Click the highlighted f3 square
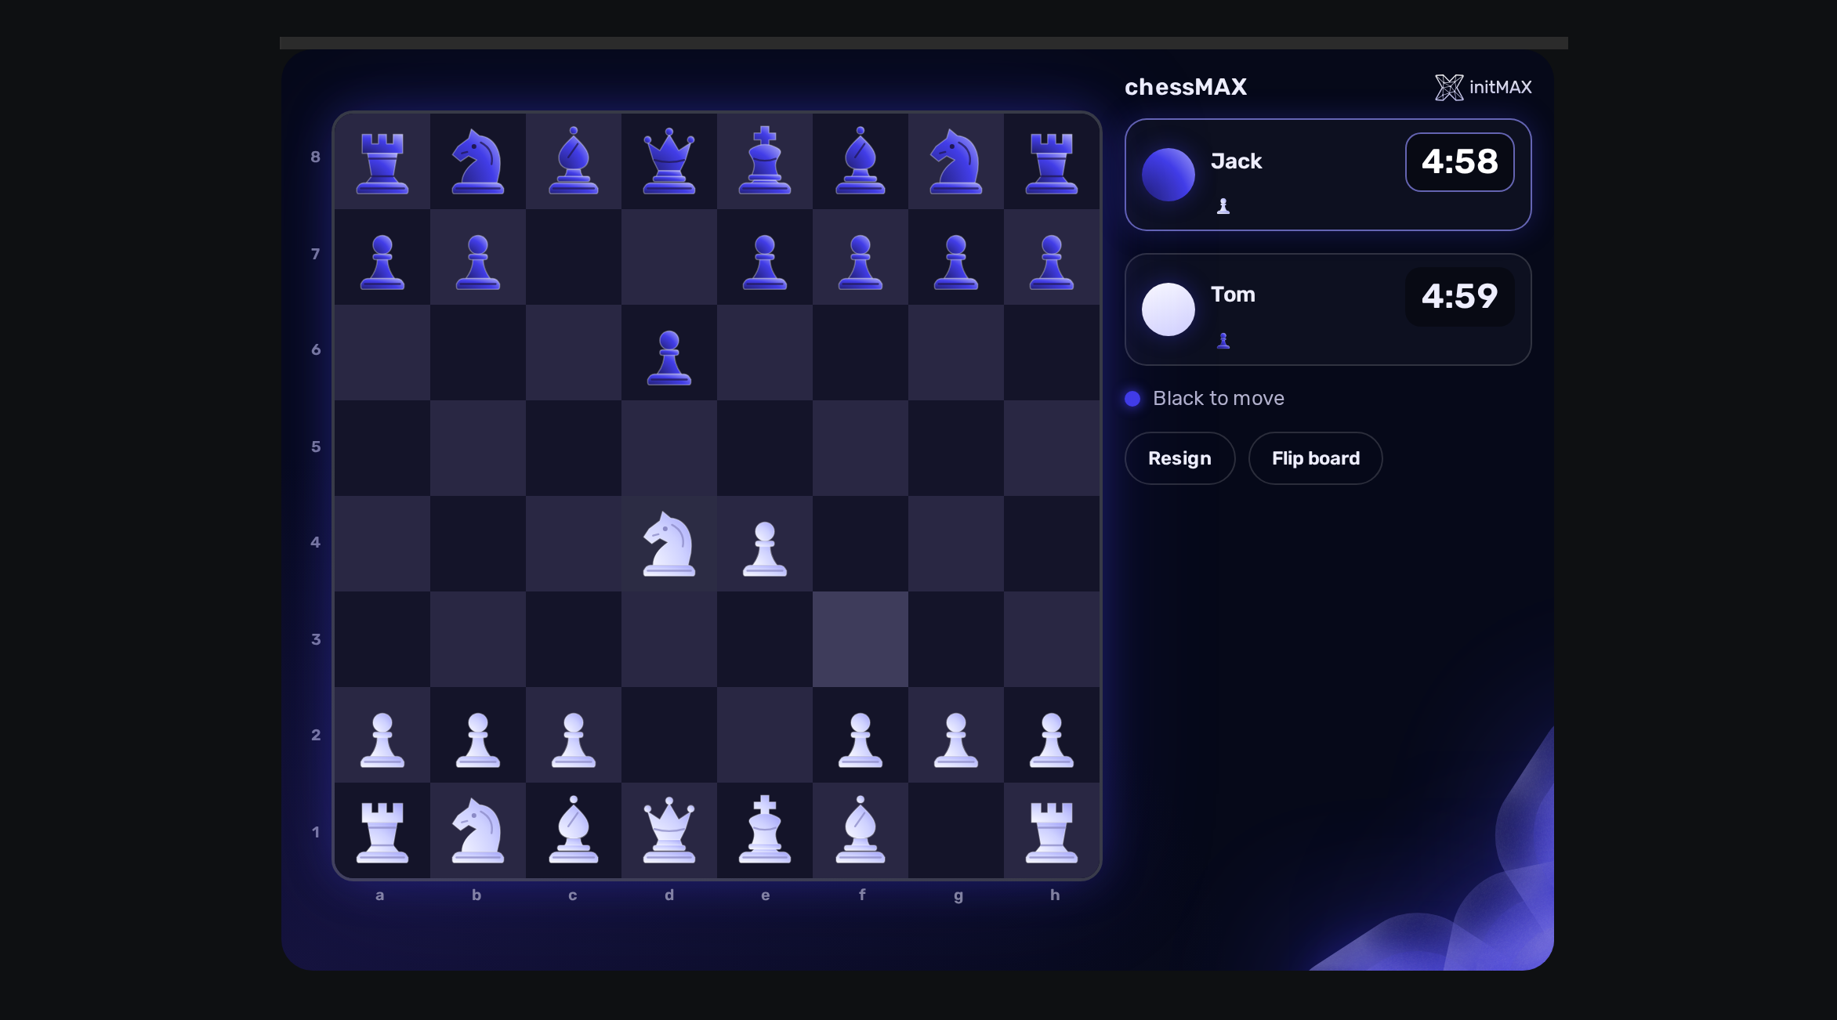Screen dimensions: 1837x1020 (x=861, y=639)
